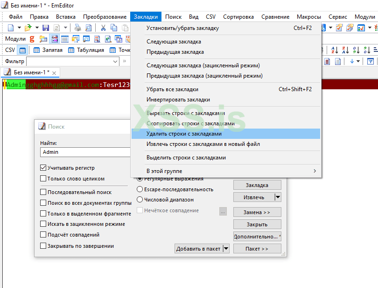Viewport: 378px width, 288px height.
Task: Close the 'Без имени-1' document tab
Action: pos(54,73)
